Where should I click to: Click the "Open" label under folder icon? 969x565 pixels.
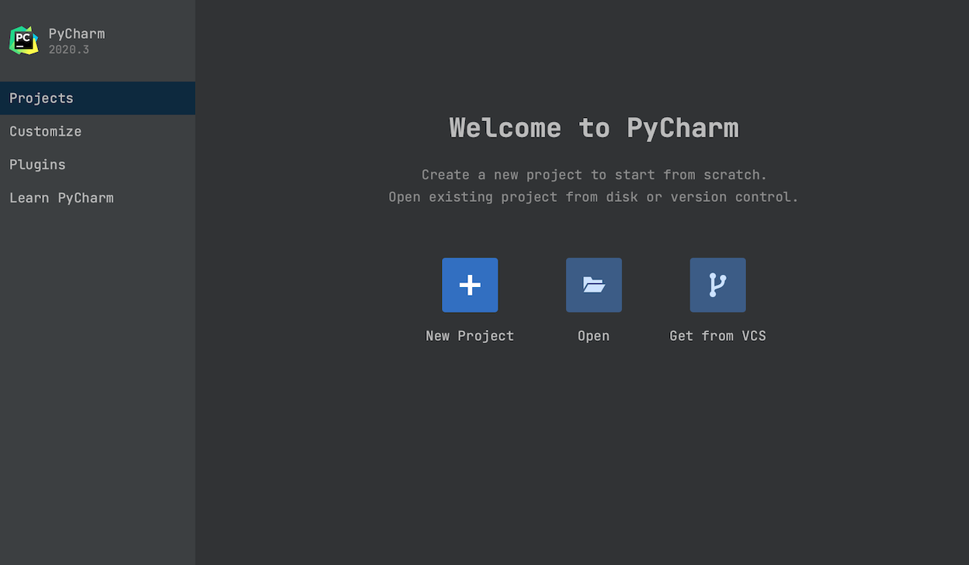tap(594, 336)
